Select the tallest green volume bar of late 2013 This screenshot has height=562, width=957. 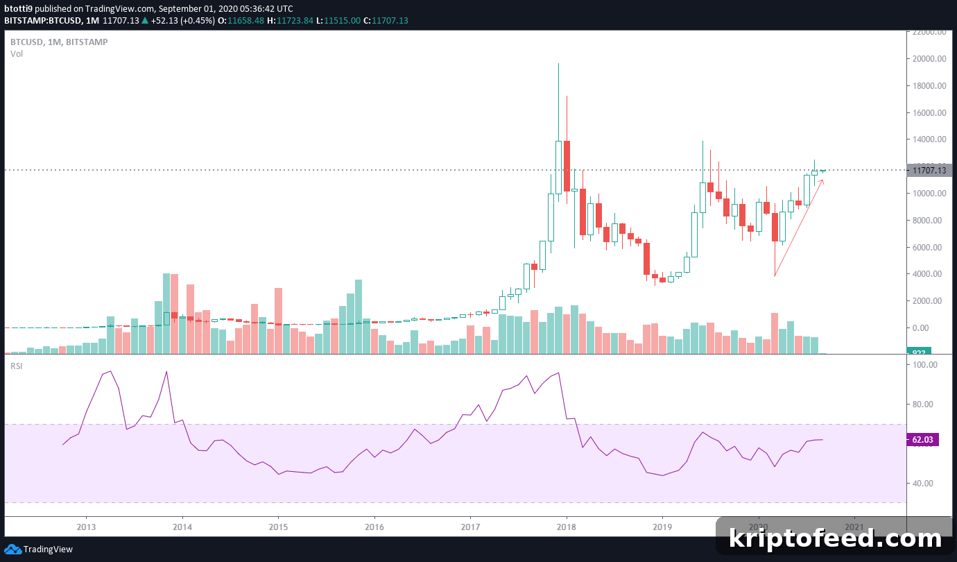click(166, 314)
